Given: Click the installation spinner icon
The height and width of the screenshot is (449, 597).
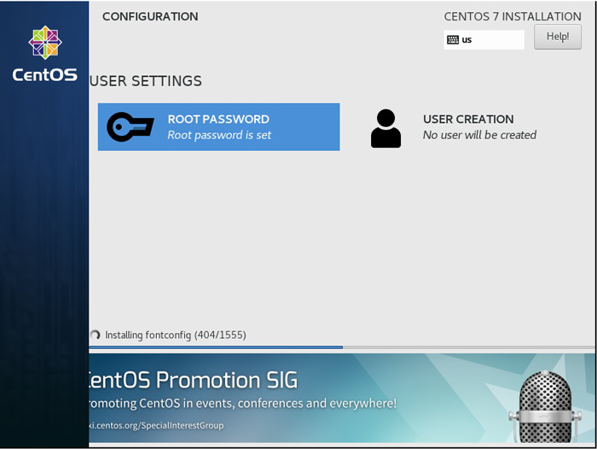Looking at the screenshot, I should 95,335.
